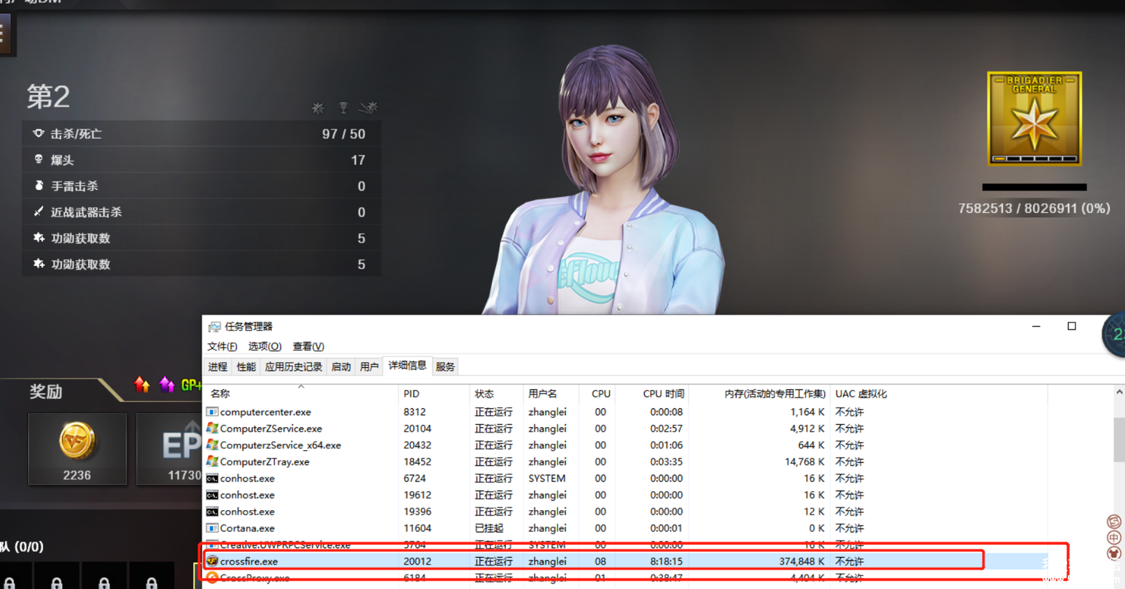Minimize the Task Manager window
The width and height of the screenshot is (1125, 589).
click(1036, 326)
